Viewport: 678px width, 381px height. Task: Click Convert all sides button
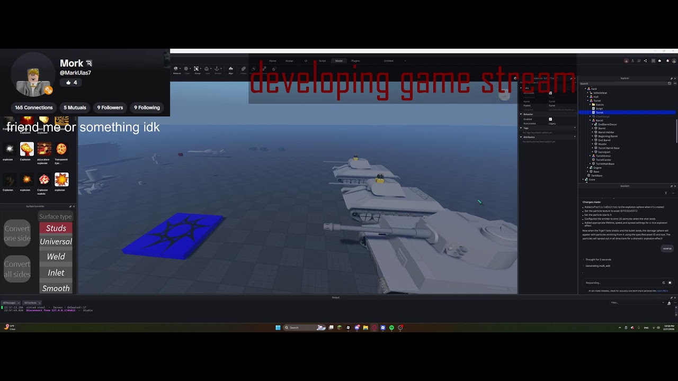[17, 269]
